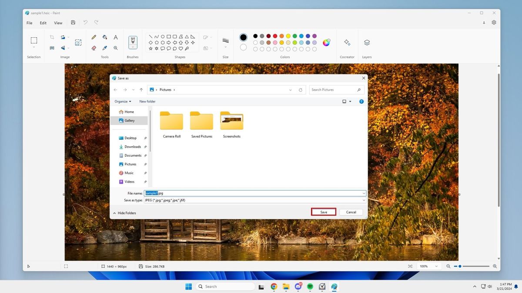This screenshot has width=522, height=293.
Task: Expand the Save as type dropdown
Action: 364,200
